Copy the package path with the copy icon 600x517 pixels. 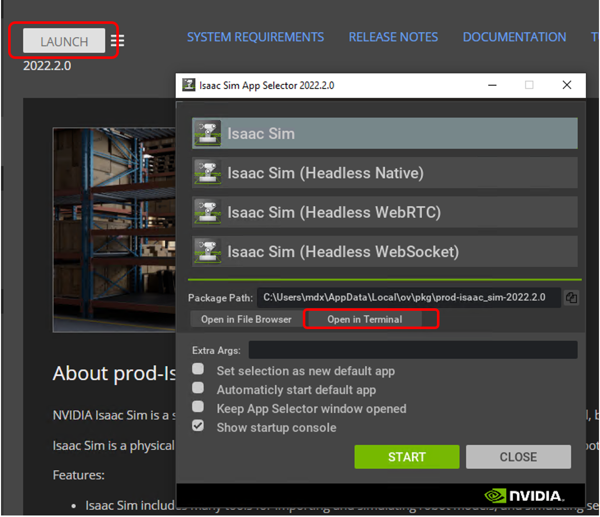[572, 298]
